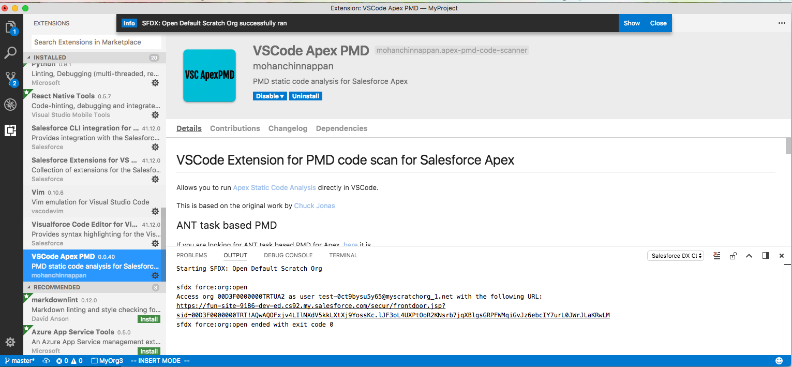Click MyOrg3 default org in status bar
This screenshot has width=792, height=367.
[107, 361]
